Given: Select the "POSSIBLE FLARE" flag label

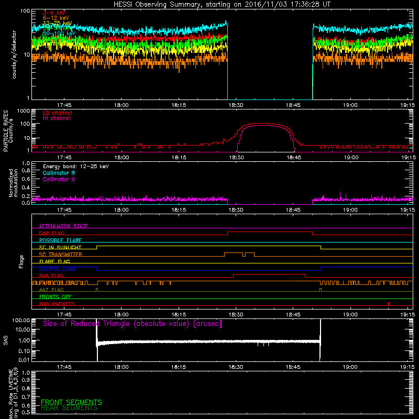Looking at the screenshot, I should (x=60, y=240).
